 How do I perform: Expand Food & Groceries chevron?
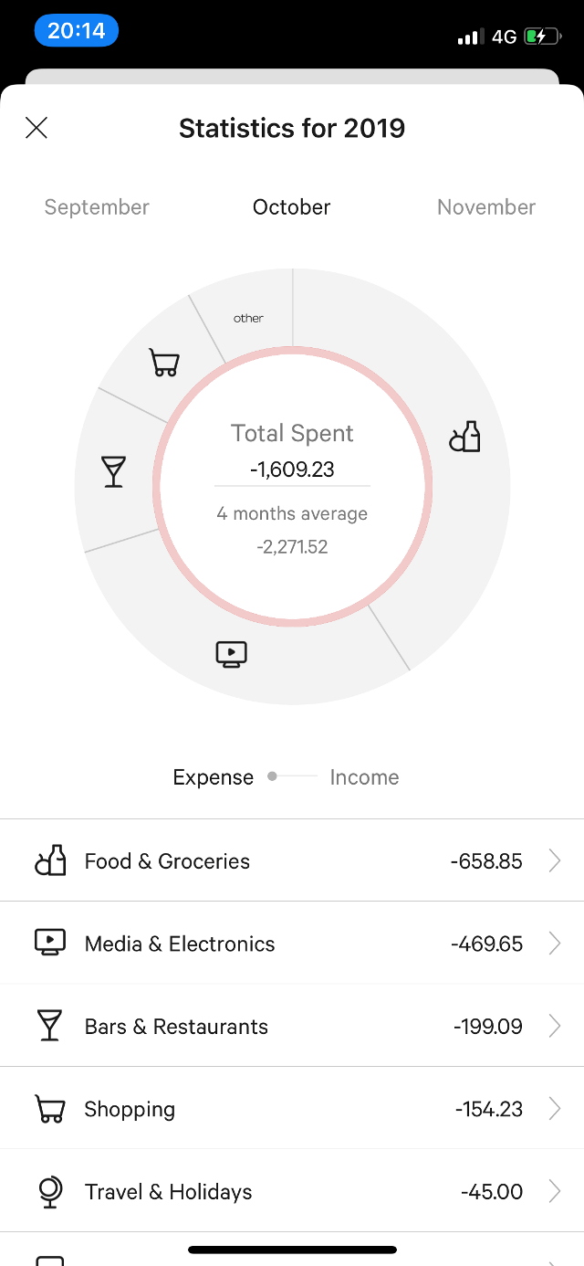click(554, 860)
